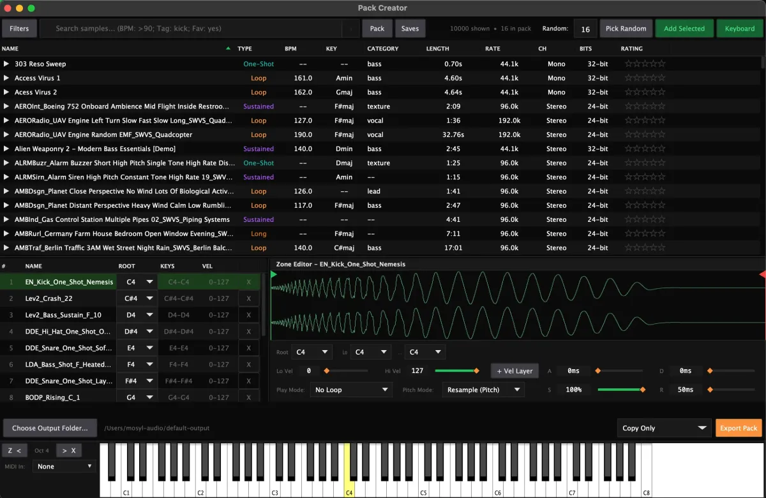Click the Pack button
This screenshot has width=766, height=498.
[377, 29]
